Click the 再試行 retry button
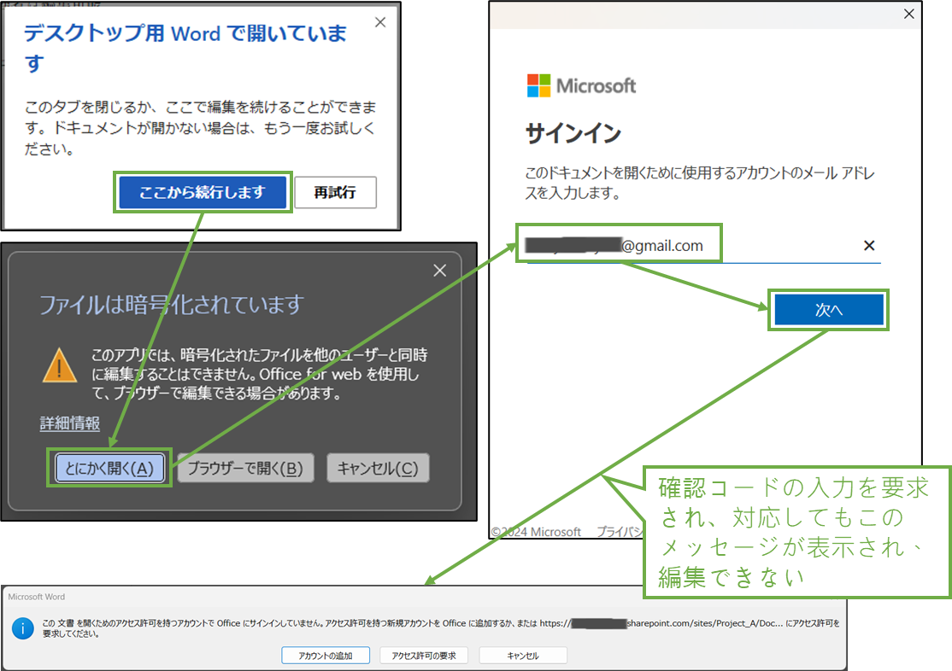 (x=335, y=192)
